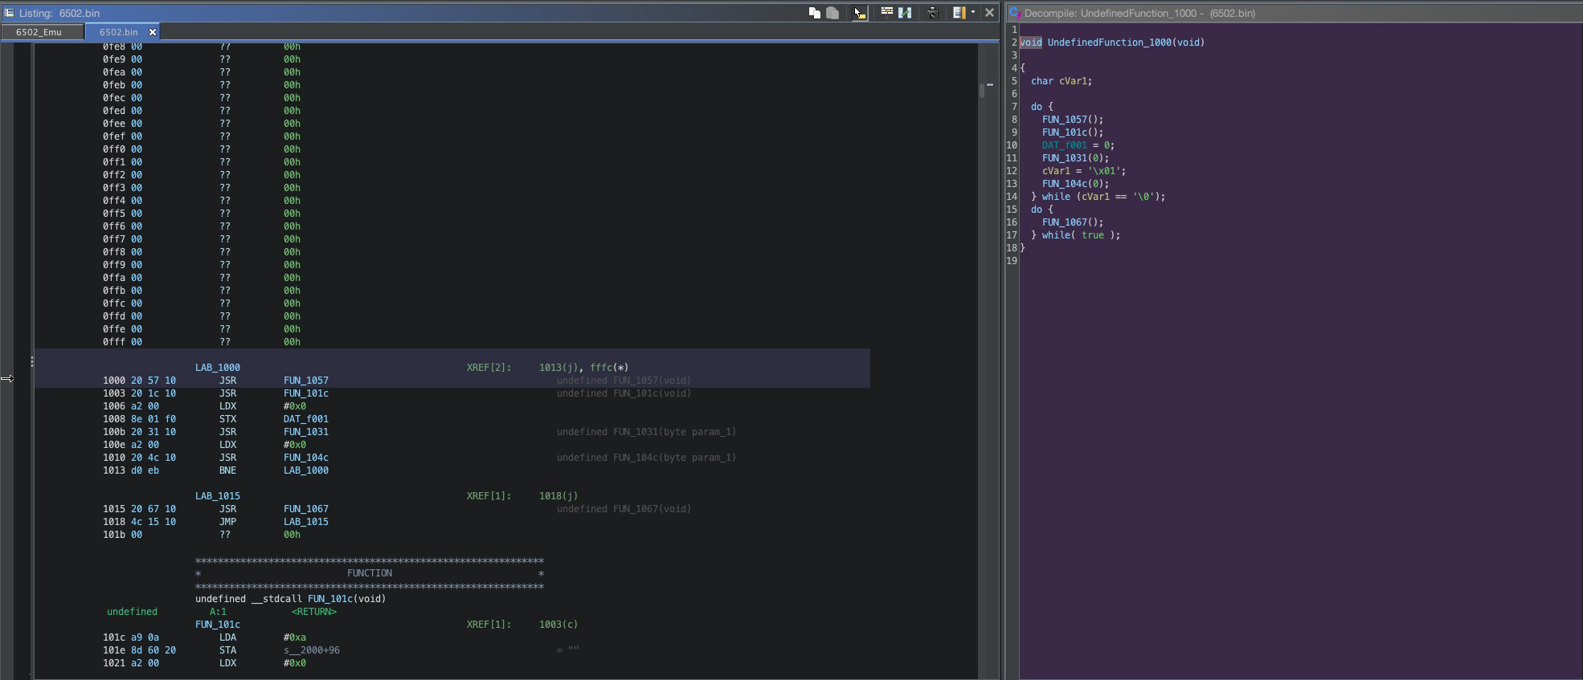Click FUN_101c() call in decompiler
Screen dimensions: 1583x680
point(1073,132)
